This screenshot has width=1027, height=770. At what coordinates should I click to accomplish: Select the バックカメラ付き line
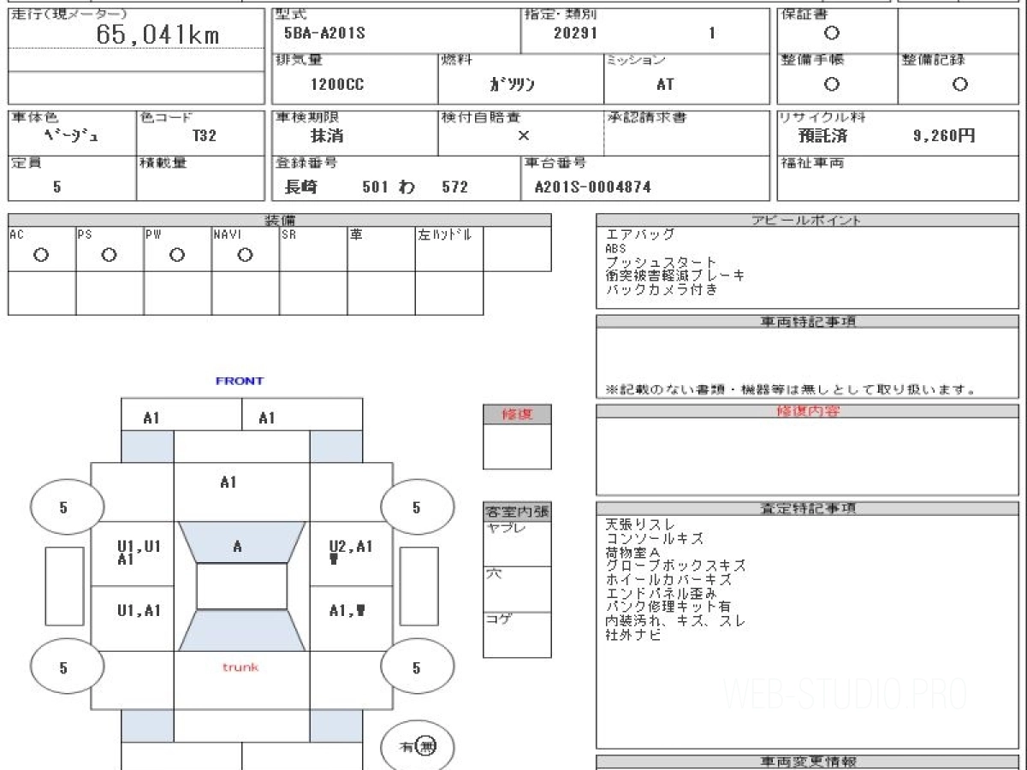661,289
